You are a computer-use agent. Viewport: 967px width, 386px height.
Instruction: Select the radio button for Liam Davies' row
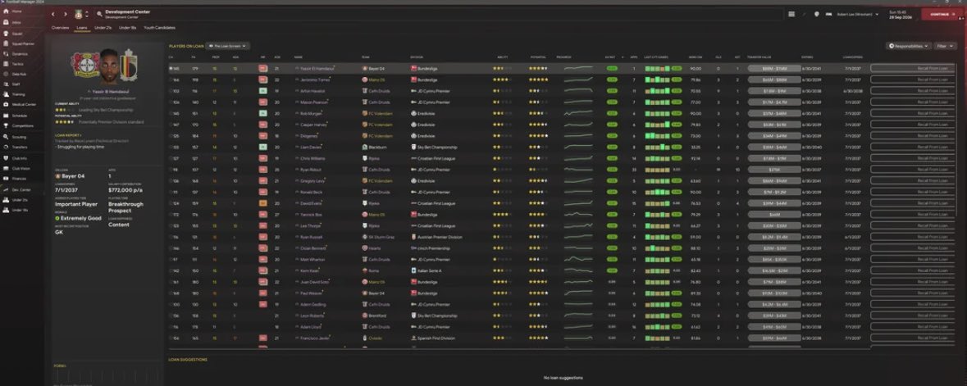click(x=171, y=148)
